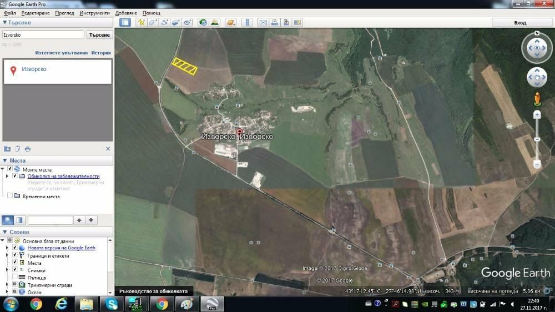The height and width of the screenshot is (312, 555).
Task: Open the Преглед menu
Action: (x=64, y=13)
